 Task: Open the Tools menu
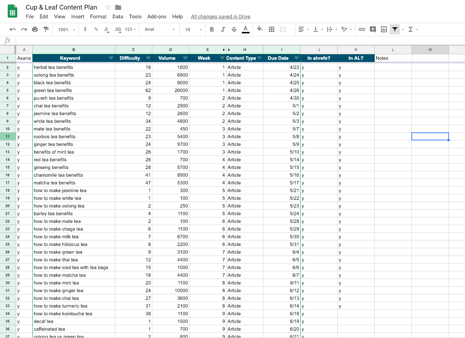point(135,16)
